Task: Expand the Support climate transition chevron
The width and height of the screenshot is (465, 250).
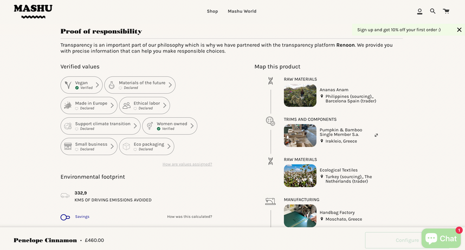Action: [135, 126]
